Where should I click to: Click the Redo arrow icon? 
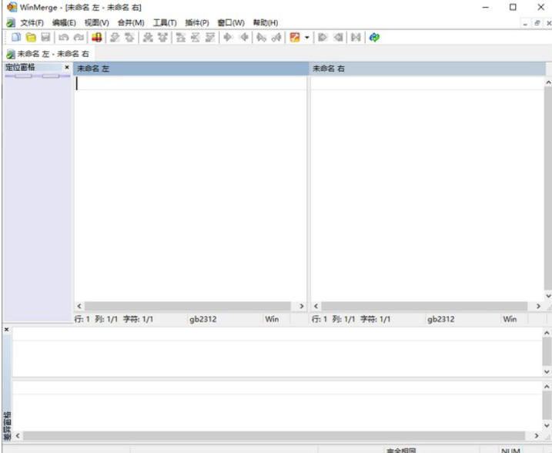tap(78, 37)
